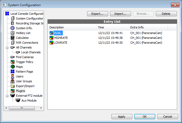Click the NVR Connections server icon
Viewport: 182px width, 123px height.
[x=13, y=43]
